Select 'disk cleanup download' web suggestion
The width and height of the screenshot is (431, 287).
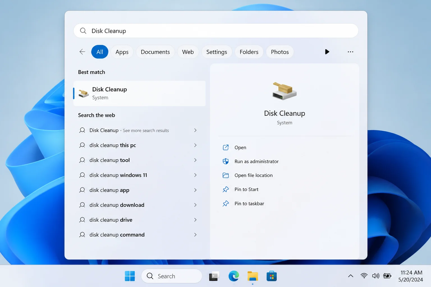coord(139,205)
